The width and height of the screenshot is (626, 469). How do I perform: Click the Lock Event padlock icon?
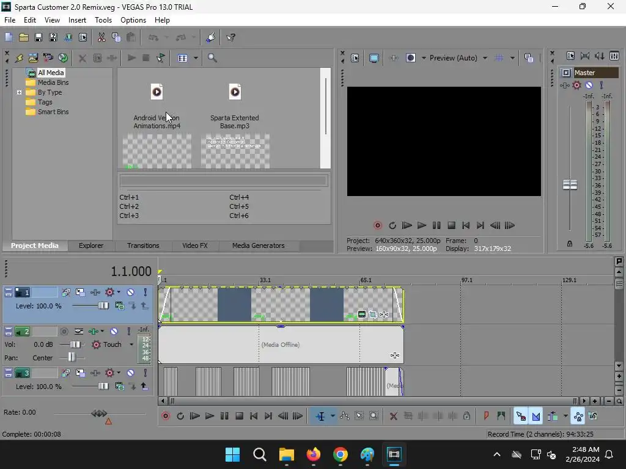pyautogui.click(x=466, y=416)
